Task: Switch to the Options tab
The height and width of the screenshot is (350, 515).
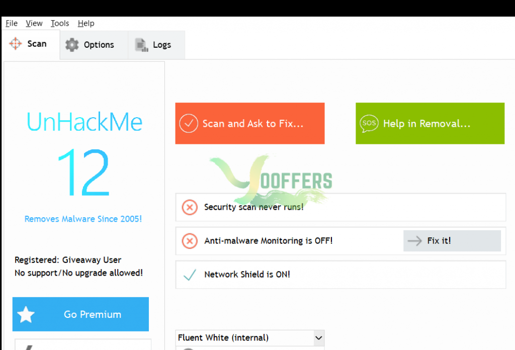Action: pos(94,45)
